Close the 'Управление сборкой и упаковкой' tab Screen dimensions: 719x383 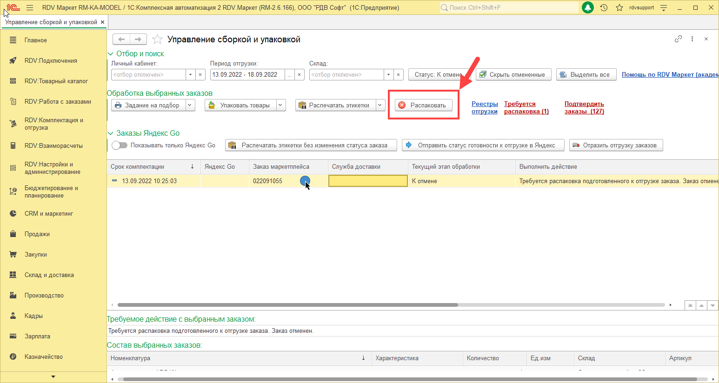tap(102, 22)
